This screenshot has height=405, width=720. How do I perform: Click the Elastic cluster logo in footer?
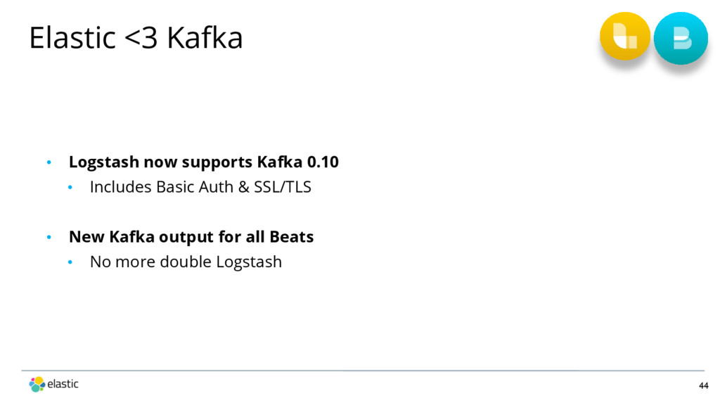pyautogui.click(x=37, y=385)
